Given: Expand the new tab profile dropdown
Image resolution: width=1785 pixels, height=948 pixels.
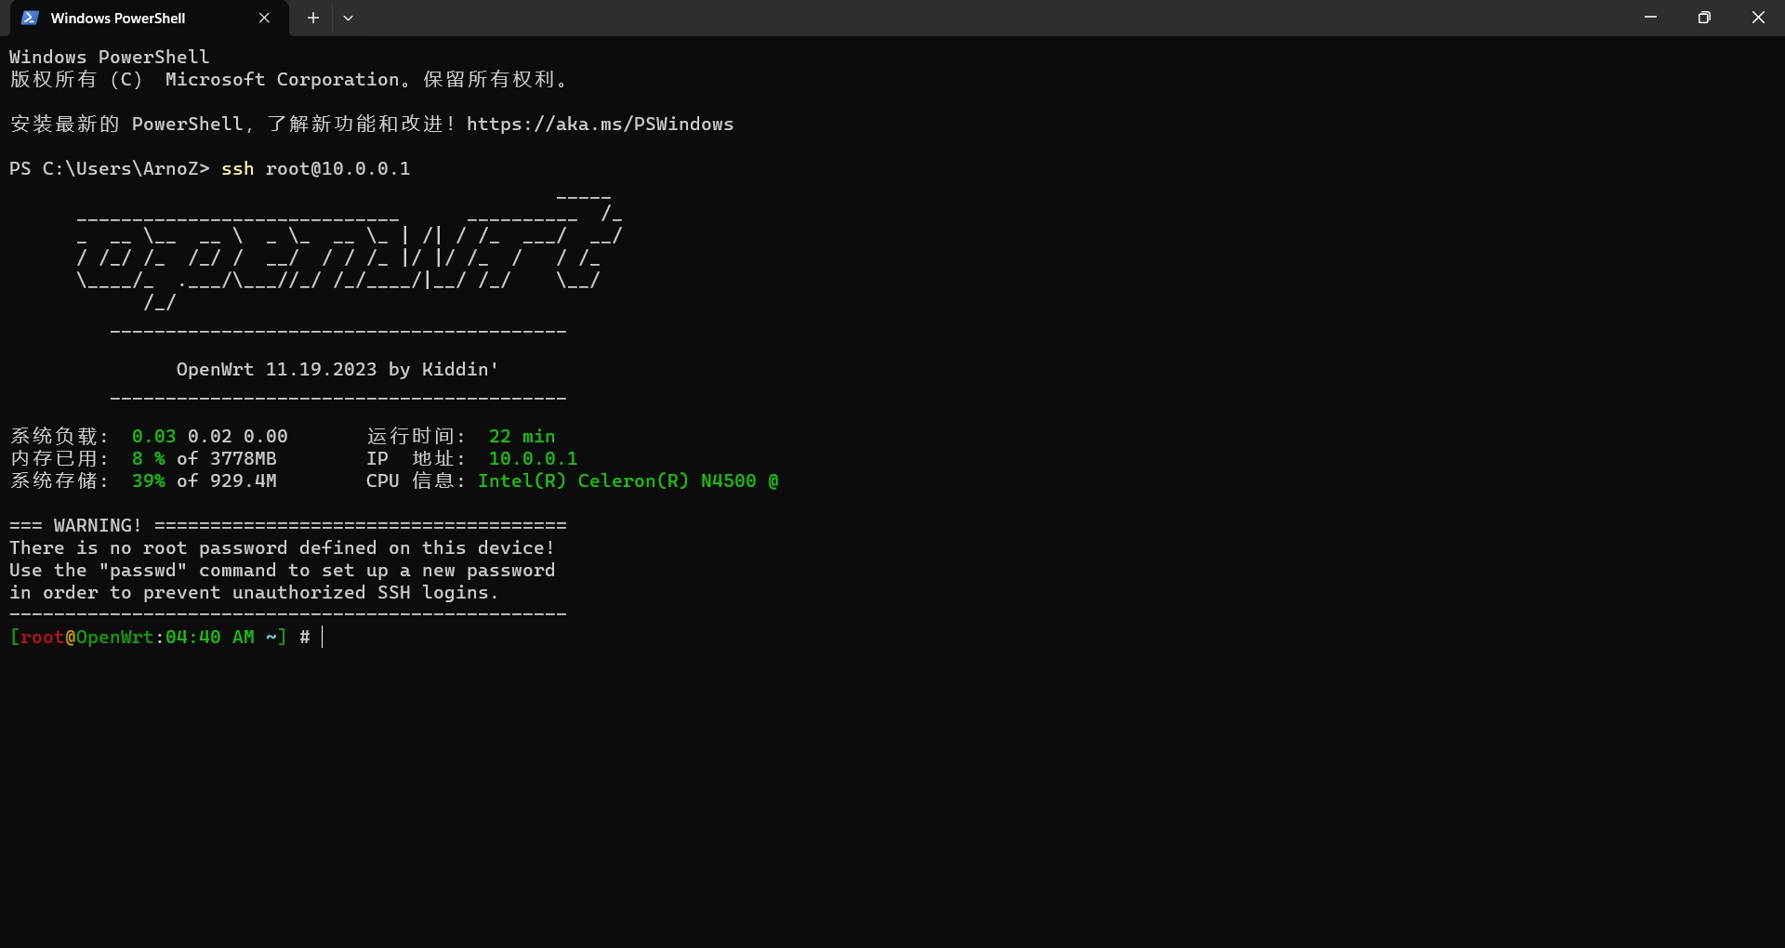Looking at the screenshot, I should click(x=348, y=18).
